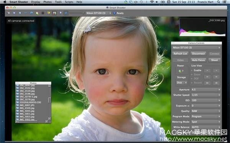Open Spotlight search magnifier in menu bar
Screen dimensions: 230x143
[219, 2]
